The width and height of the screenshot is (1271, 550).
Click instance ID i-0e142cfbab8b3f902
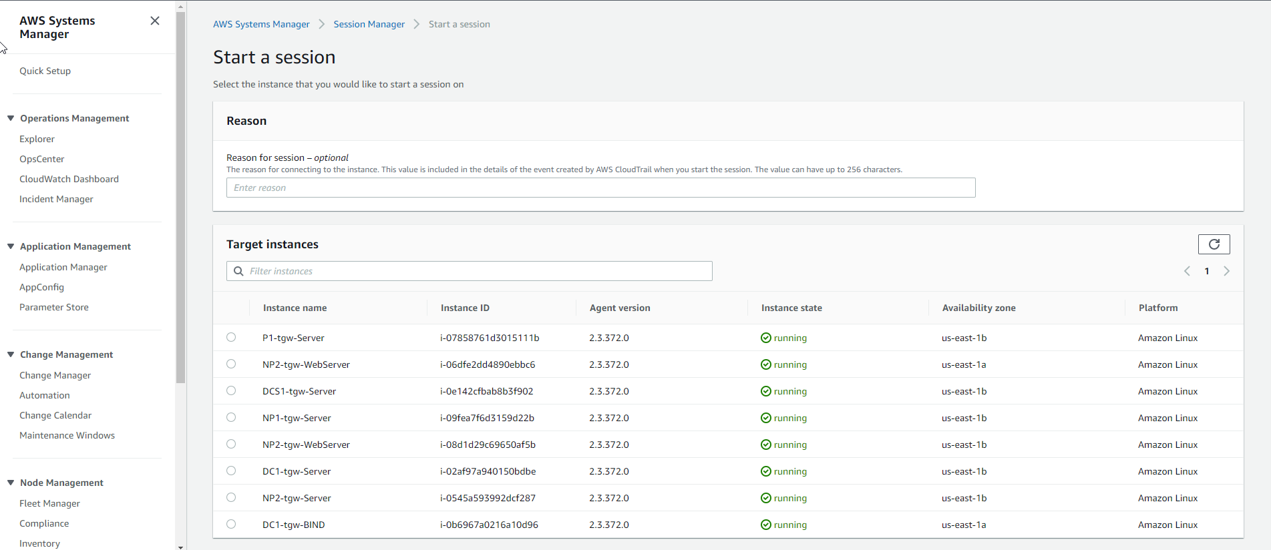click(x=486, y=391)
